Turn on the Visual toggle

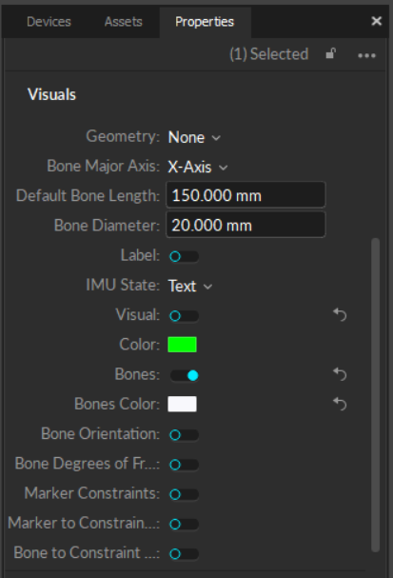point(184,316)
